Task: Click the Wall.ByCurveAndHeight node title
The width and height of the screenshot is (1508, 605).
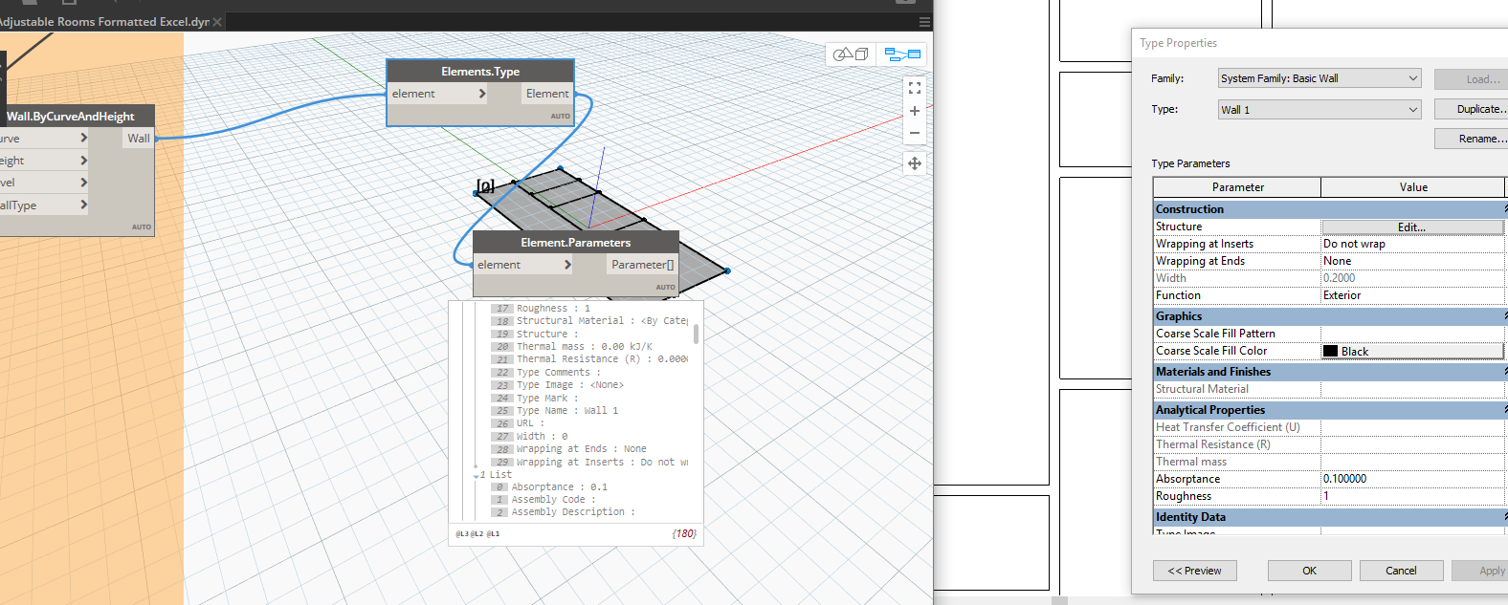Action: (x=71, y=117)
